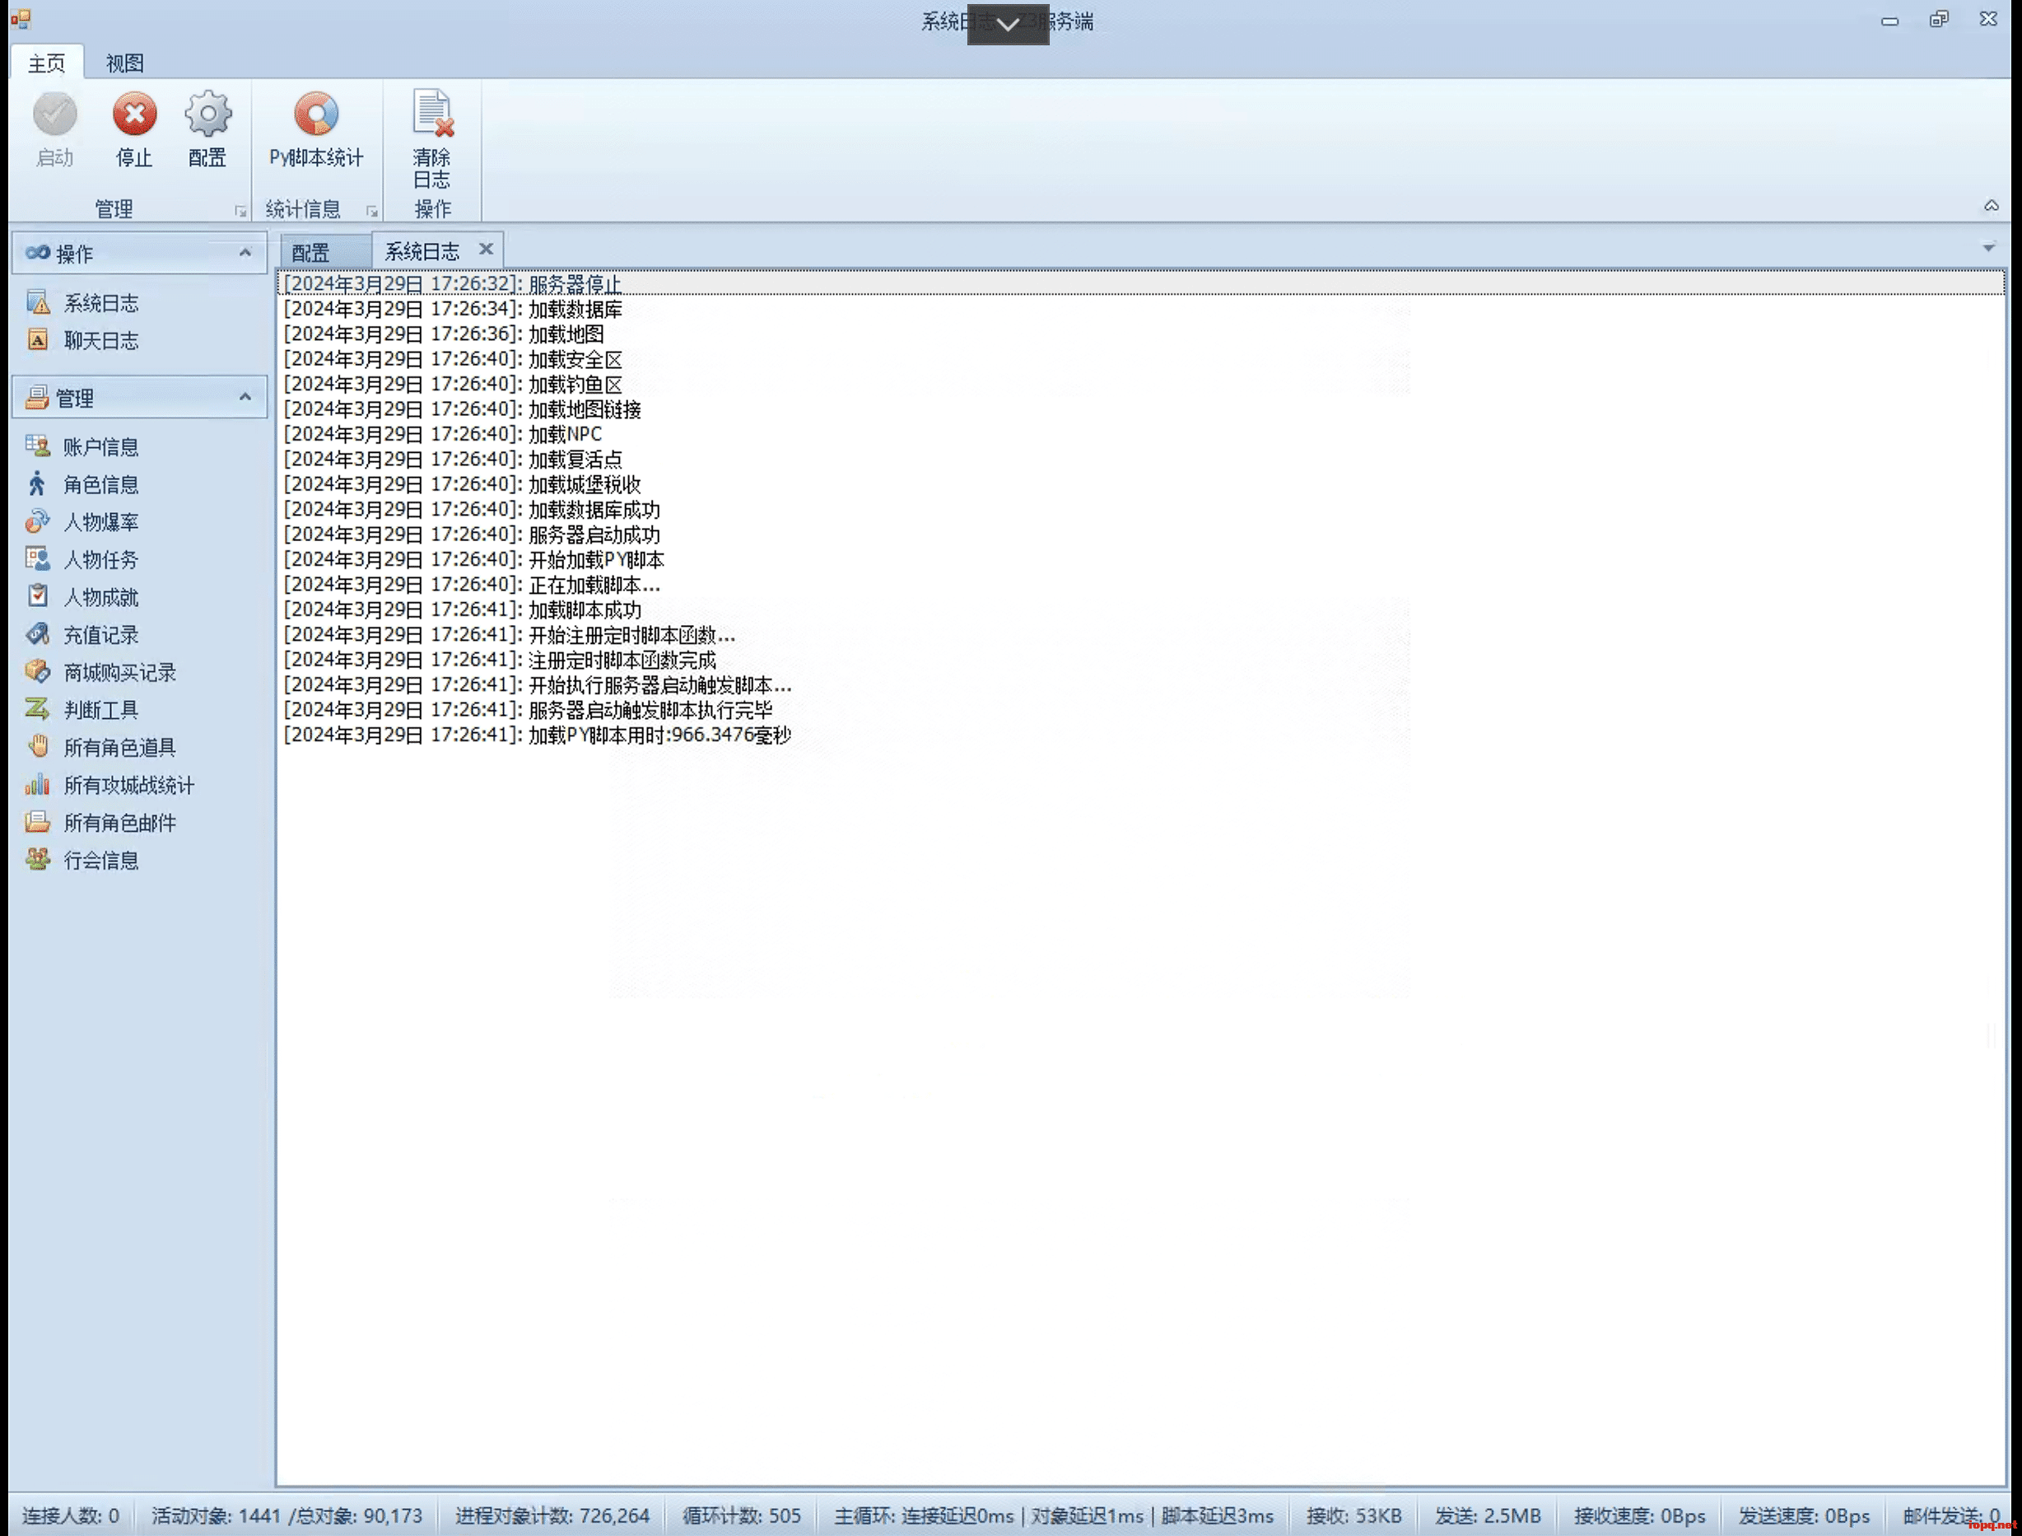Viewport: 2022px width, 1536px height.
Task: Open 充值记录 recharge records
Action: click(100, 634)
